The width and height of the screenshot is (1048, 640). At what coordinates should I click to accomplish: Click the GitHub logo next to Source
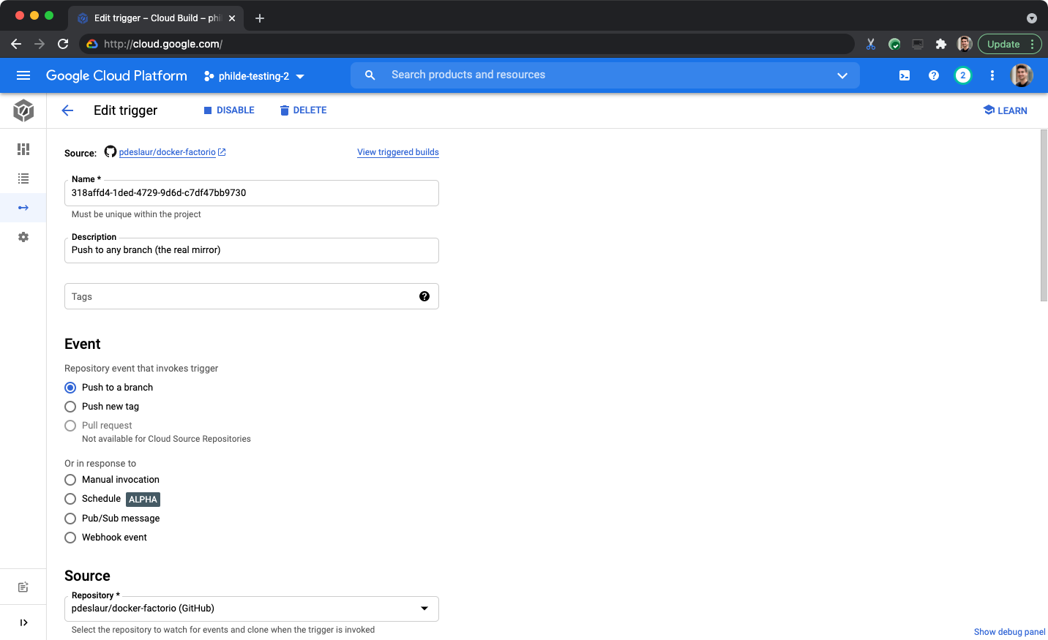pos(111,151)
